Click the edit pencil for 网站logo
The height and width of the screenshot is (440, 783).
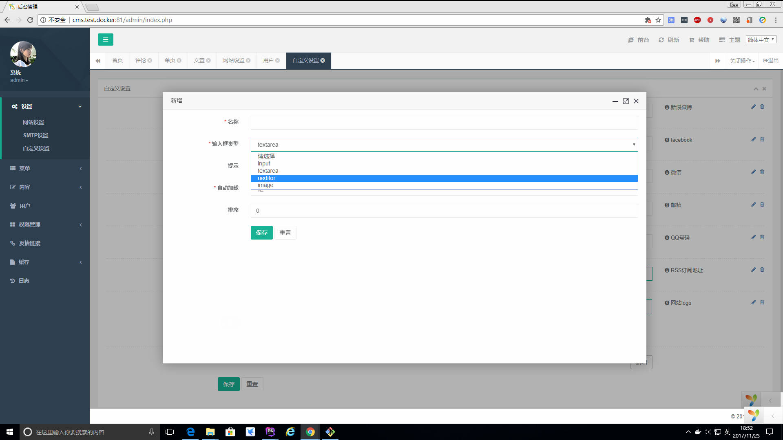(753, 302)
